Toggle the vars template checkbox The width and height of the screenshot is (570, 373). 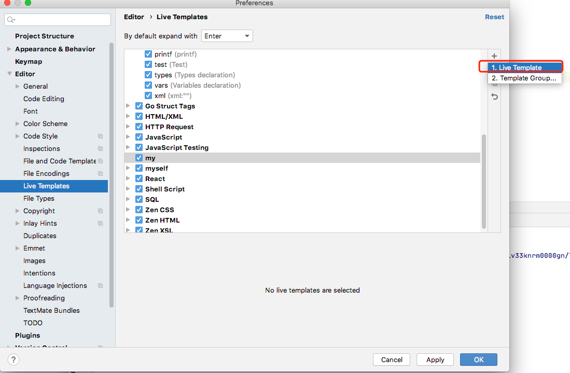tap(148, 85)
